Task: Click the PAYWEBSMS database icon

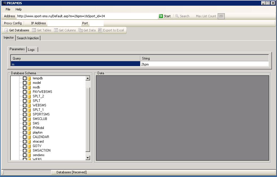Action: click(x=29, y=92)
